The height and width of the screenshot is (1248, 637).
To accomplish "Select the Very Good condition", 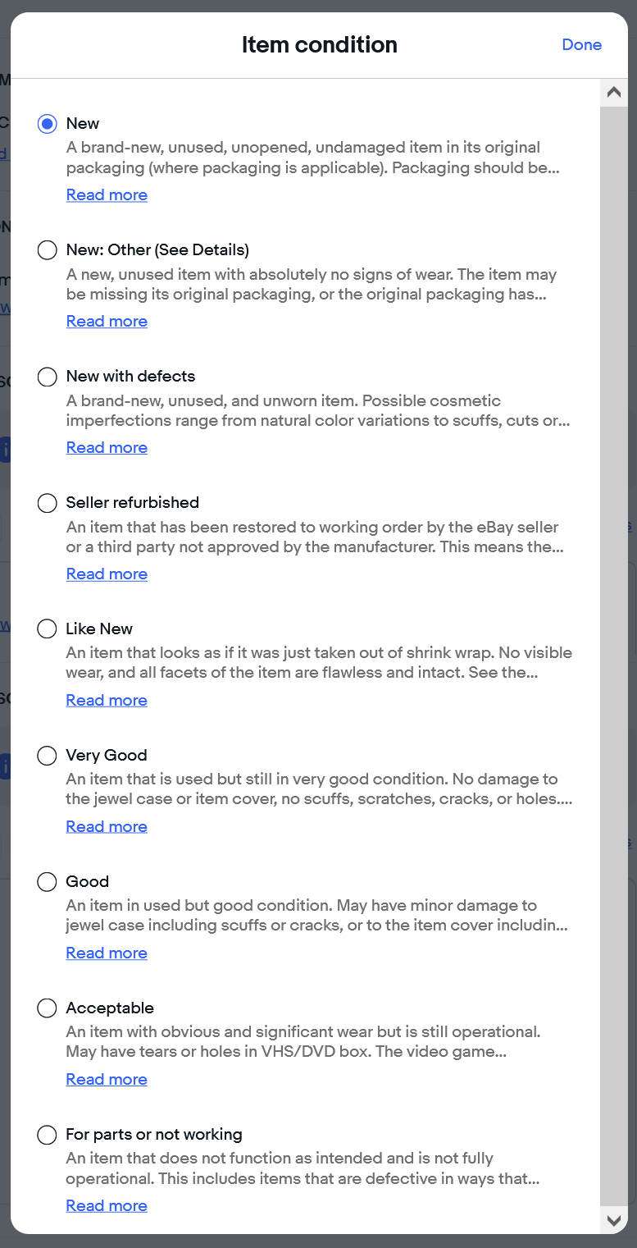I will pos(48,755).
